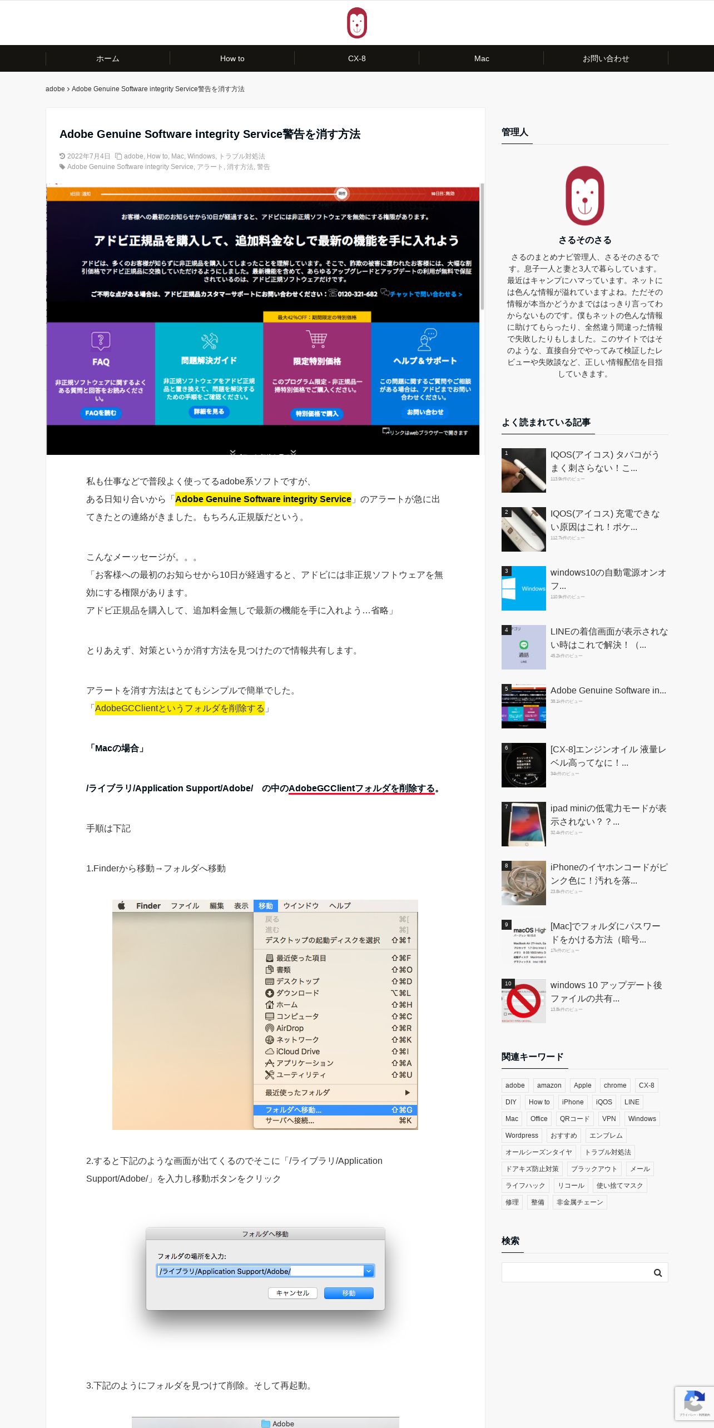Open the iPhoneのイヤホンコード article thumbnail
Screen dimensions: 714x1428
tap(524, 883)
